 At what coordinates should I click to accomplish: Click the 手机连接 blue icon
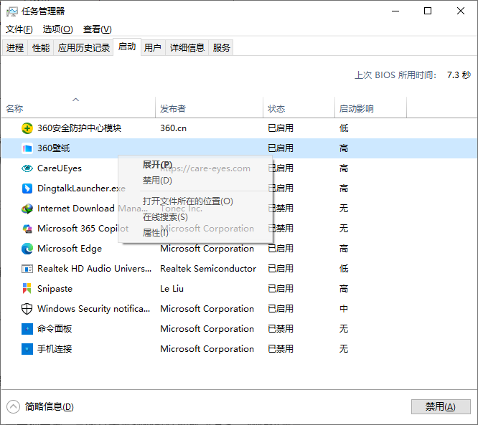click(x=27, y=349)
